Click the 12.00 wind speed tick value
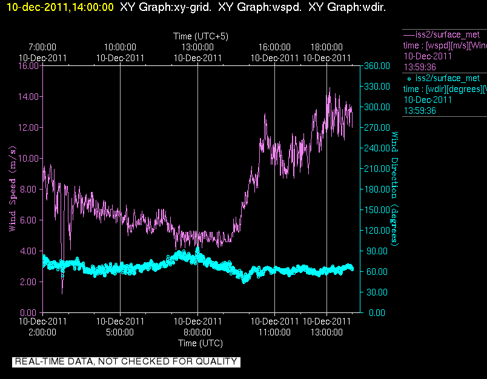 coord(28,128)
